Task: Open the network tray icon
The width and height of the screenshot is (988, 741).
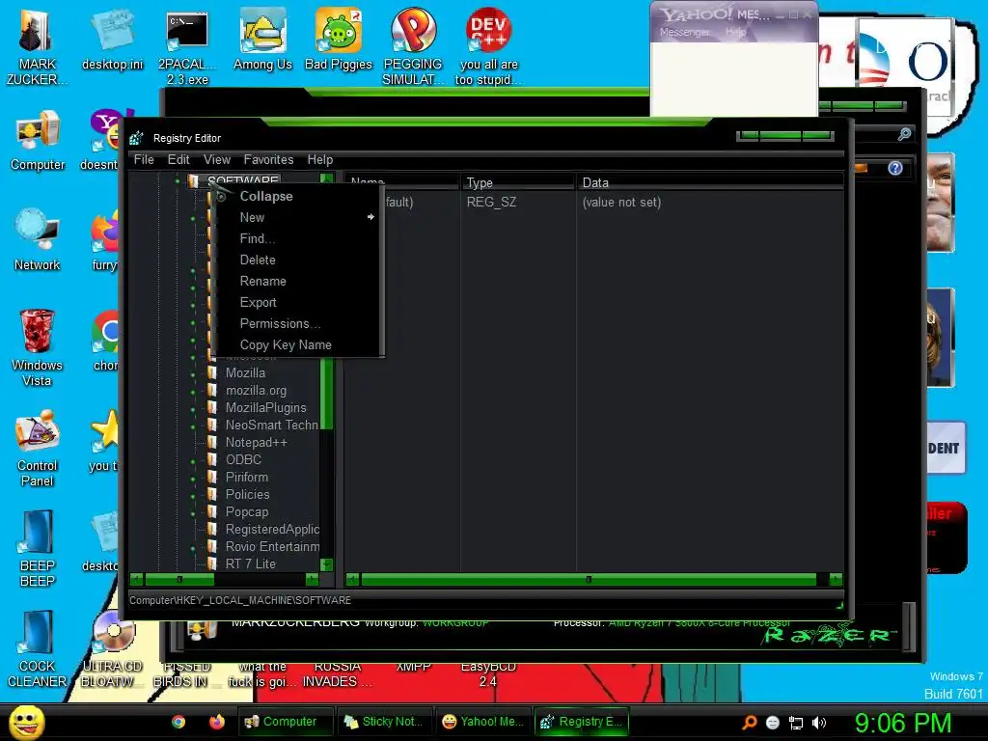Action: [x=796, y=723]
